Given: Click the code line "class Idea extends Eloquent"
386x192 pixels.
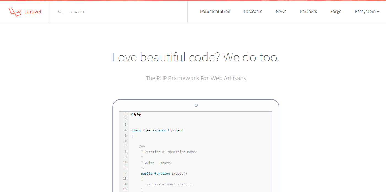Looking at the screenshot, I should (x=157, y=130).
